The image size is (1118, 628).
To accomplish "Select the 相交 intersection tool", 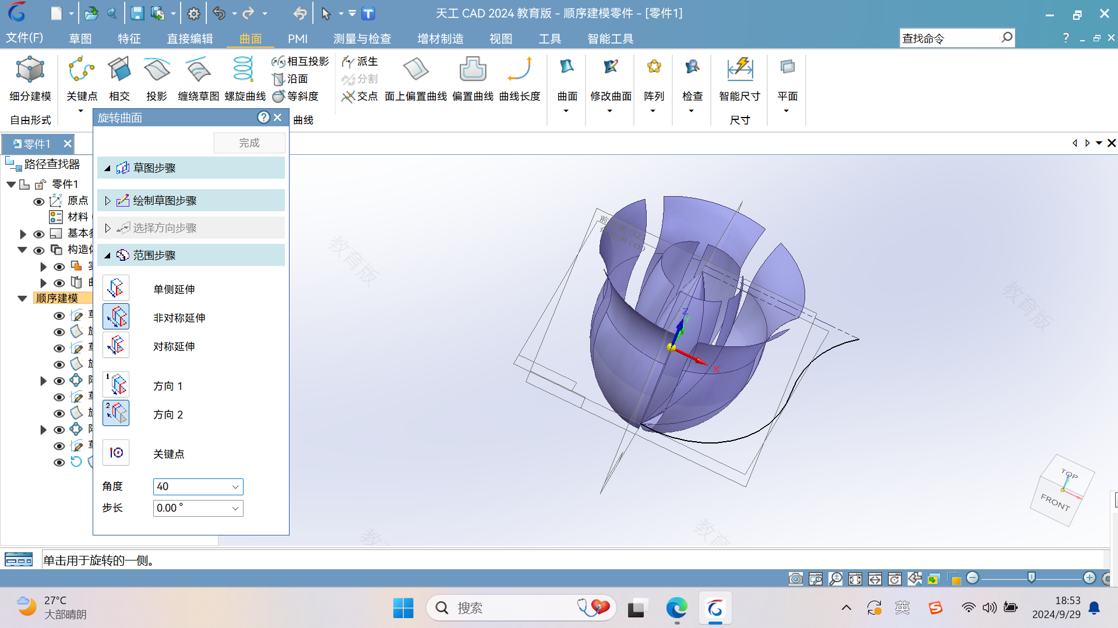I will [x=119, y=79].
